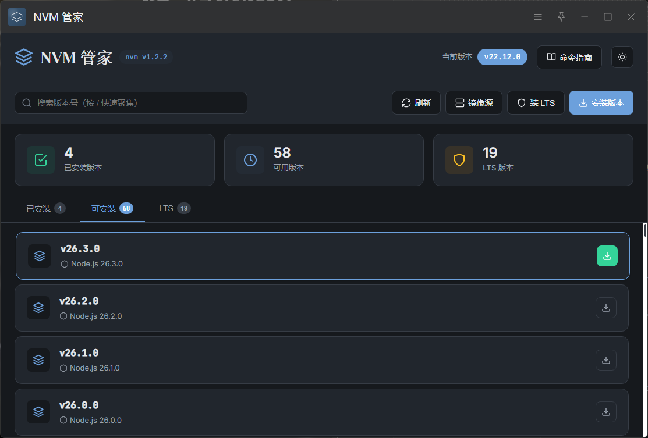Select the v26.3.0 version title
The width and height of the screenshot is (648, 438).
coord(80,249)
